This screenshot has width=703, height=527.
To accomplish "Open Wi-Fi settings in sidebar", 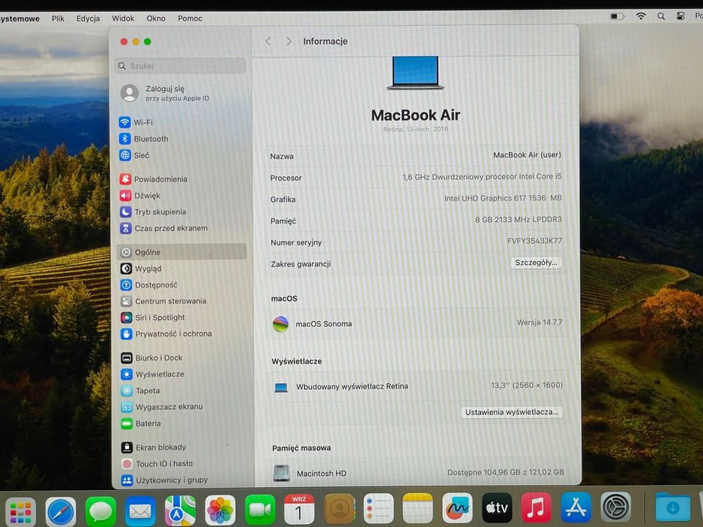I will tap(136, 122).
